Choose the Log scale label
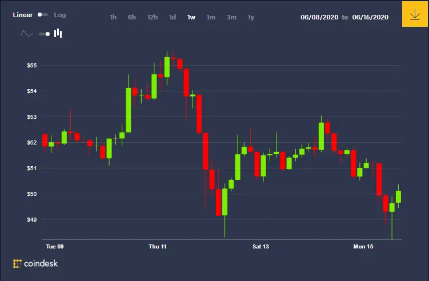 point(59,15)
